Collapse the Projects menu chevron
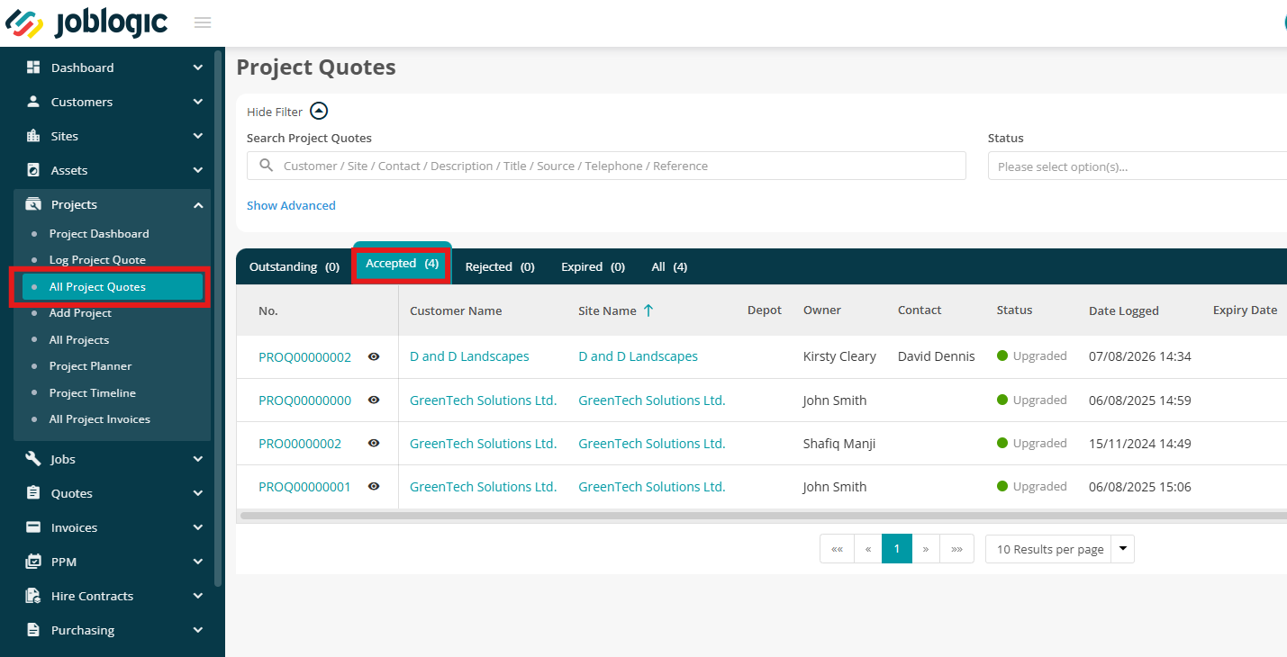 pos(198,205)
